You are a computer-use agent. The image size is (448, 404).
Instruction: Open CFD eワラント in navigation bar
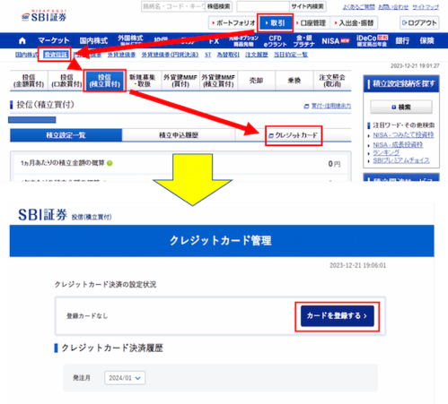point(275,41)
